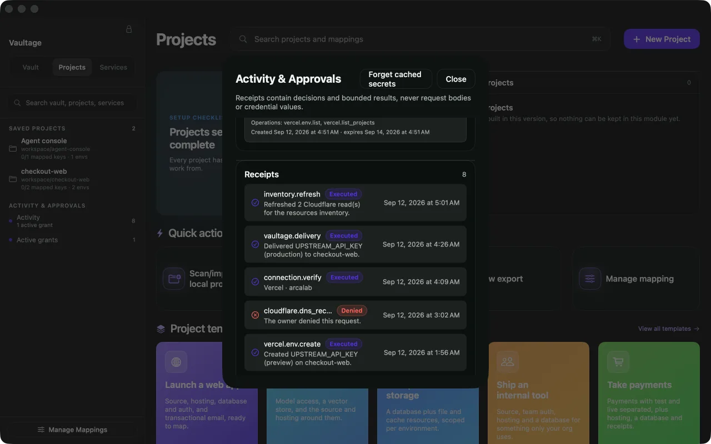Click the 'Vercel · arcalab' receipt text
711x444 pixels.
(x=288, y=287)
